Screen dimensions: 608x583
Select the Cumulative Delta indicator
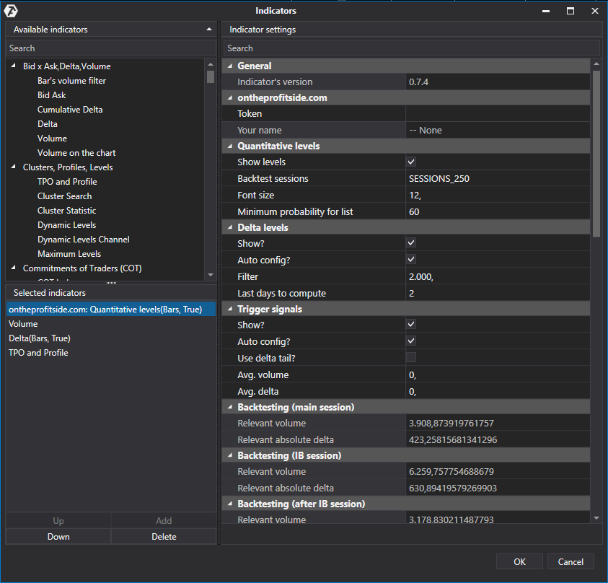pos(70,110)
